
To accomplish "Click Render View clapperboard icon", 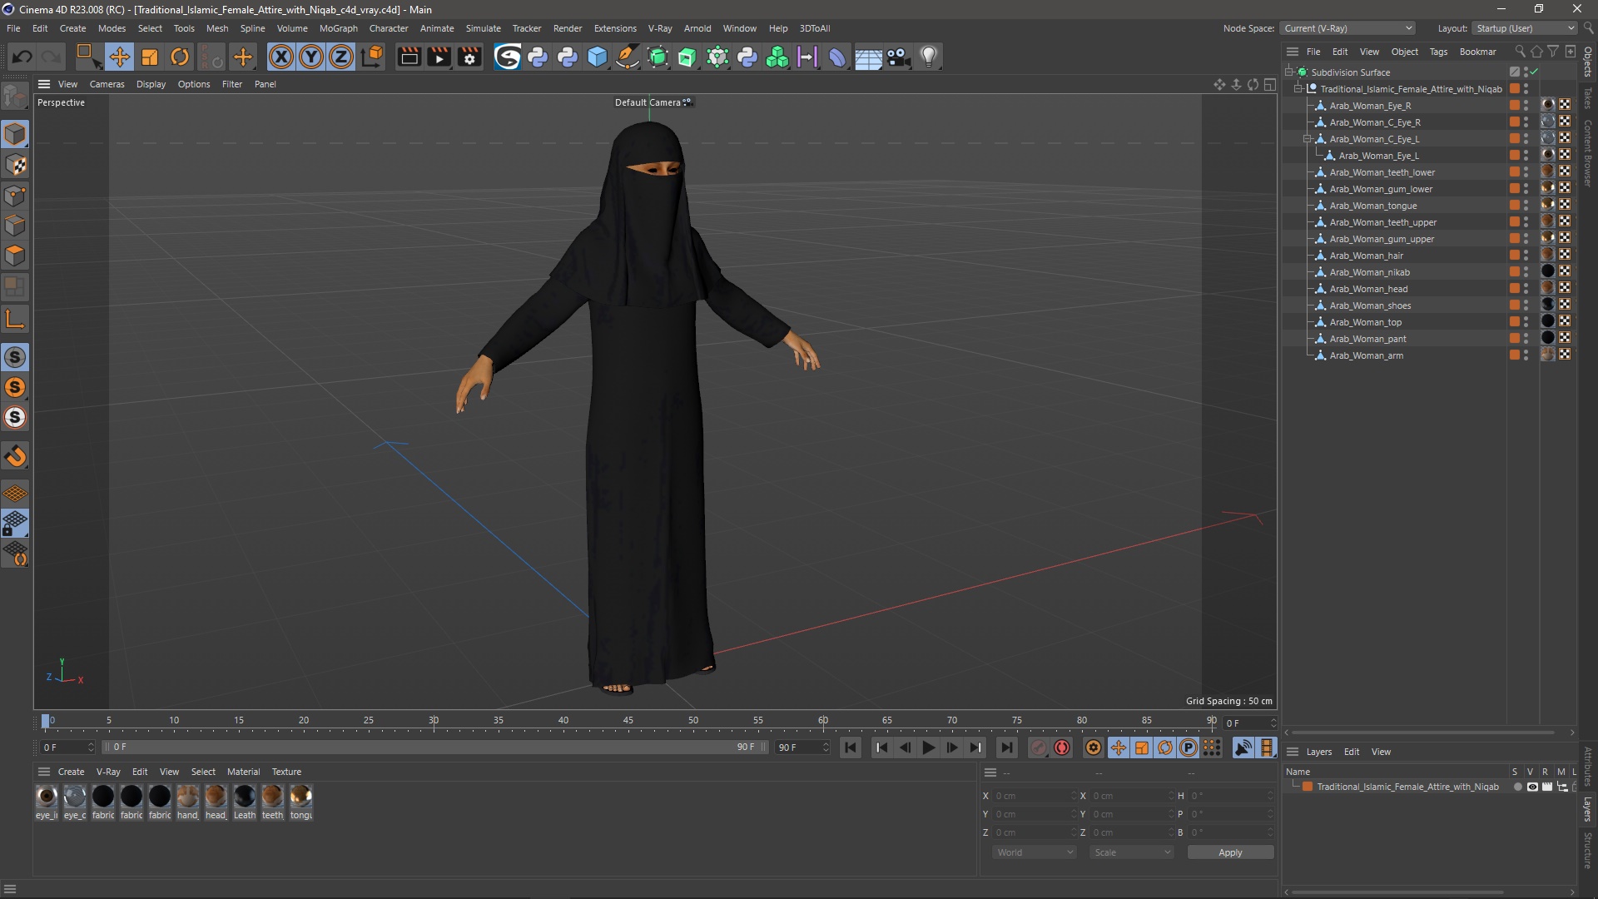I will (409, 57).
